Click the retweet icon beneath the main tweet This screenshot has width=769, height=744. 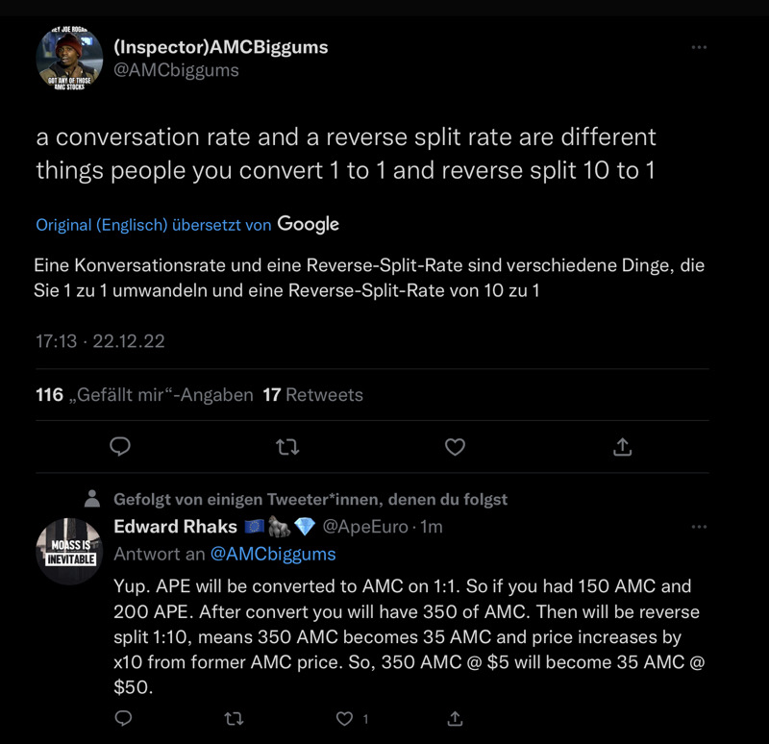(285, 447)
